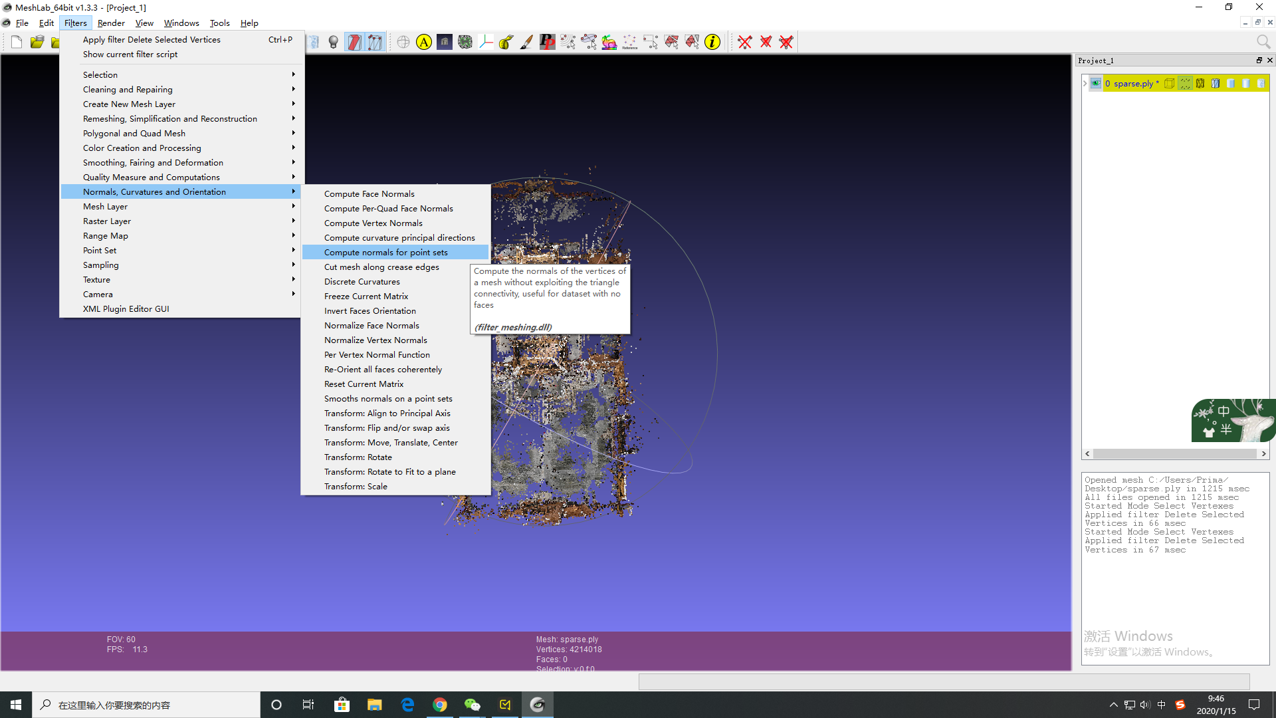
Task: Click the yellow annotation A icon
Action: [424, 43]
